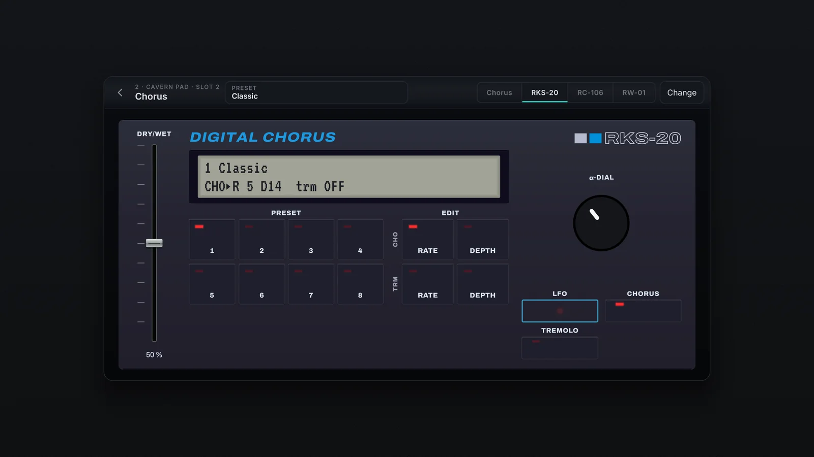The width and height of the screenshot is (814, 457).
Task: Choose preset pad 8
Action: click(360, 284)
